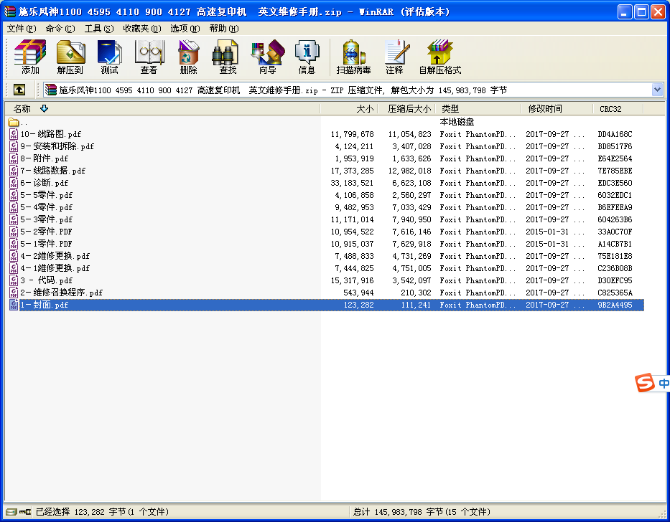This screenshot has width=670, height=522.
Task: Select file 5-5零件.pdf
Action: pos(46,195)
